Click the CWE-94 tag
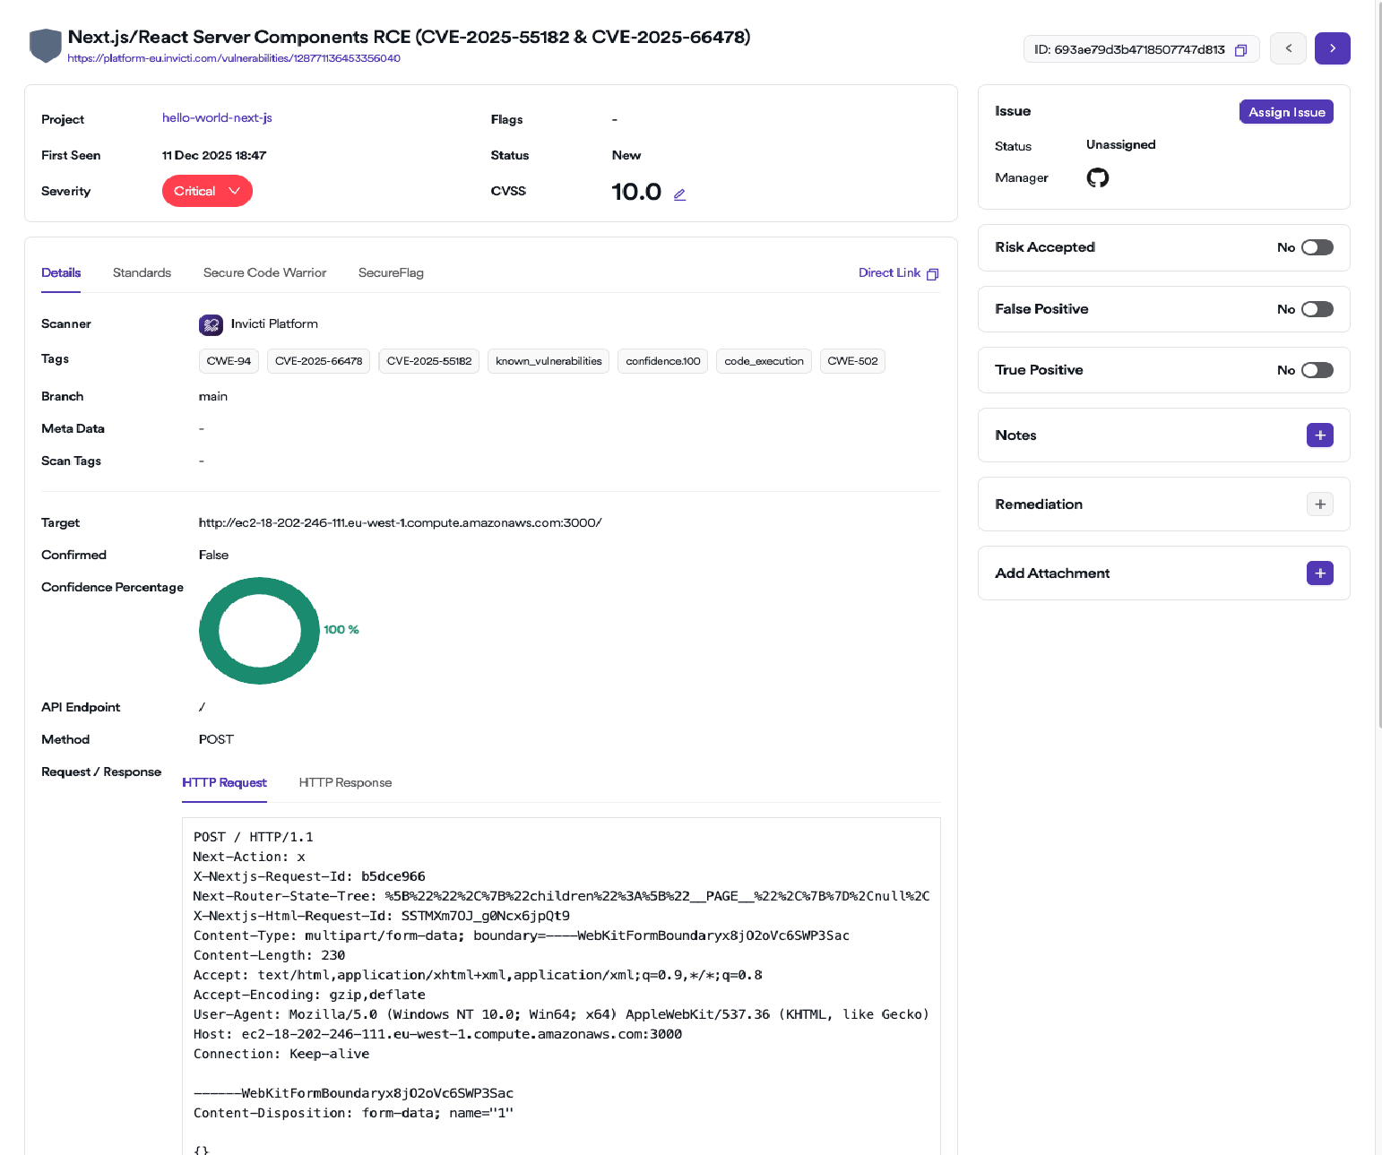This screenshot has height=1155, width=1382. point(229,361)
